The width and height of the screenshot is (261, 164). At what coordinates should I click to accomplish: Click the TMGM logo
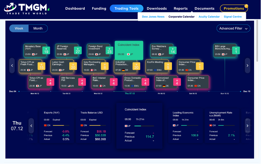(x=25, y=9)
